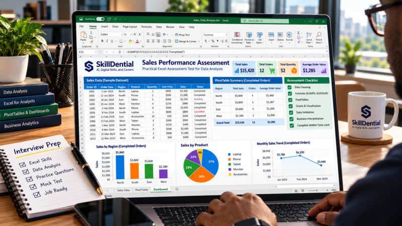
Task: Click the Increase Font Size icon
Action: tap(135, 34)
